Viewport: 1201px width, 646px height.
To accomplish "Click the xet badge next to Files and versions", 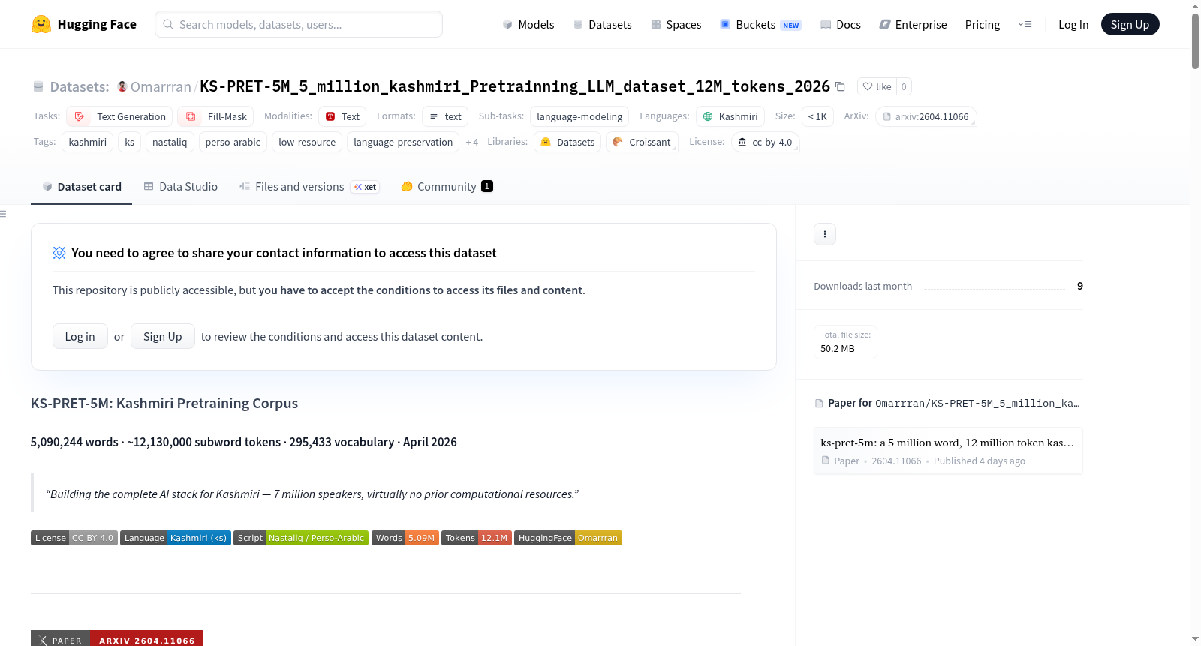I will pos(366,187).
